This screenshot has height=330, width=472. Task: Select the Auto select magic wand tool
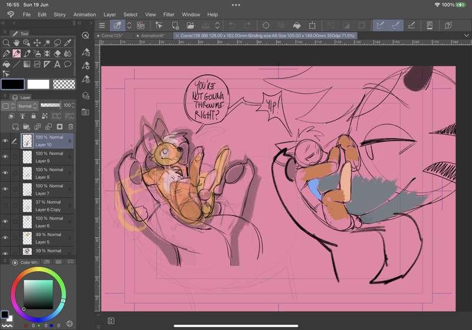[x=47, y=43]
